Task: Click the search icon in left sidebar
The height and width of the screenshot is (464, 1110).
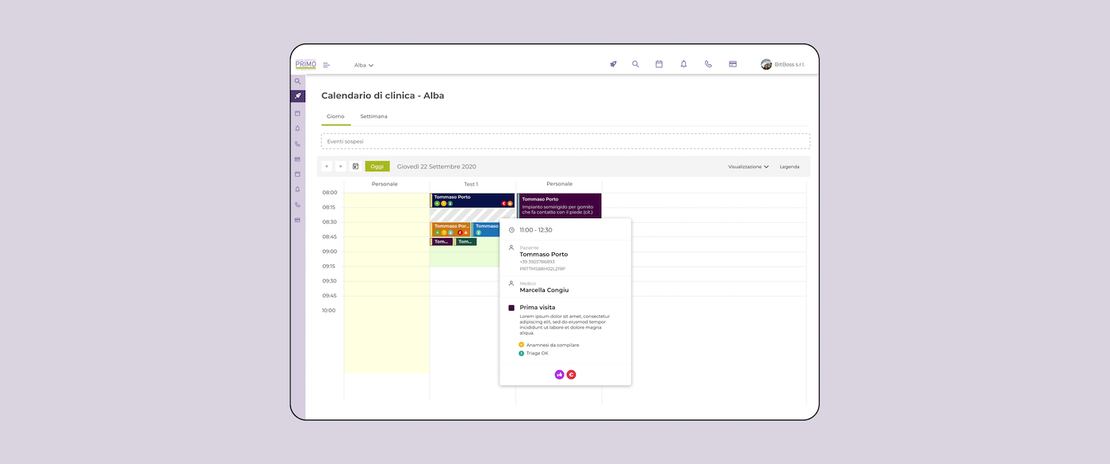Action: point(297,81)
